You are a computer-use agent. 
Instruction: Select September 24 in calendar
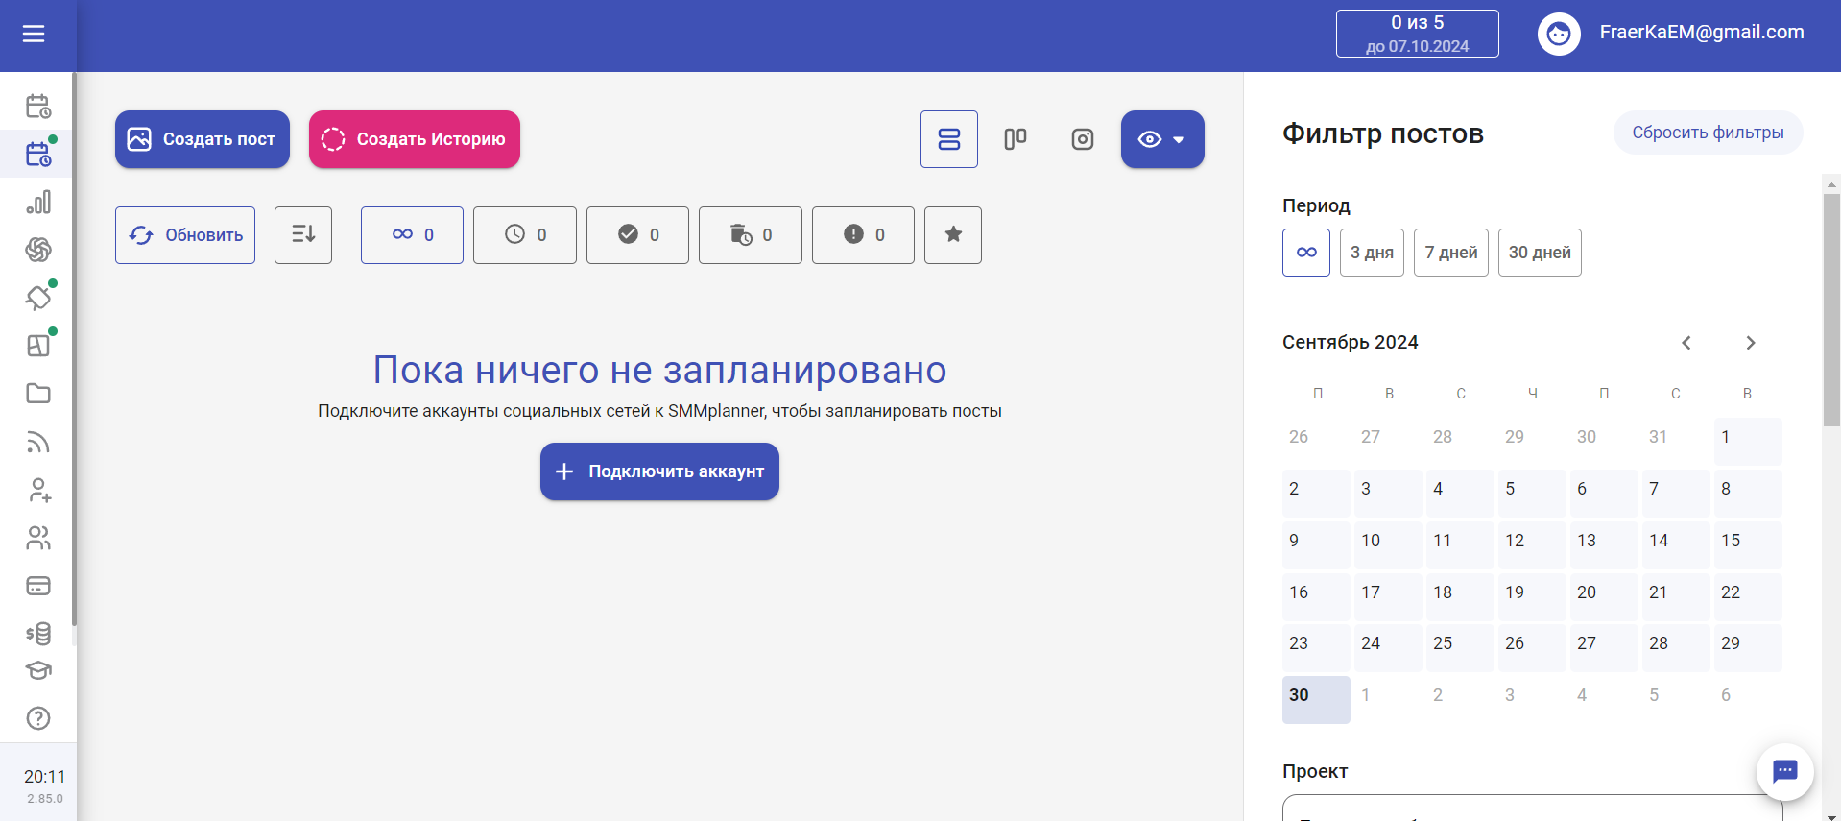pyautogui.click(x=1388, y=648)
